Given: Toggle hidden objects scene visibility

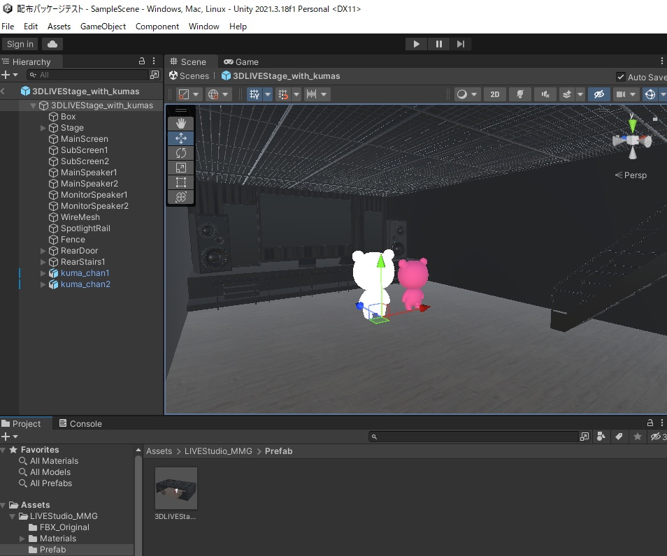Looking at the screenshot, I should coord(599,94).
